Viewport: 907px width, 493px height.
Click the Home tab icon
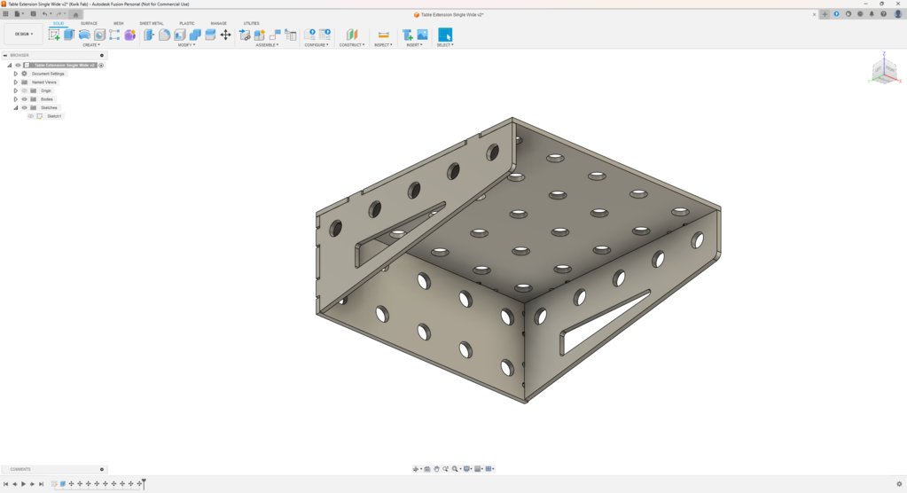tap(75, 14)
